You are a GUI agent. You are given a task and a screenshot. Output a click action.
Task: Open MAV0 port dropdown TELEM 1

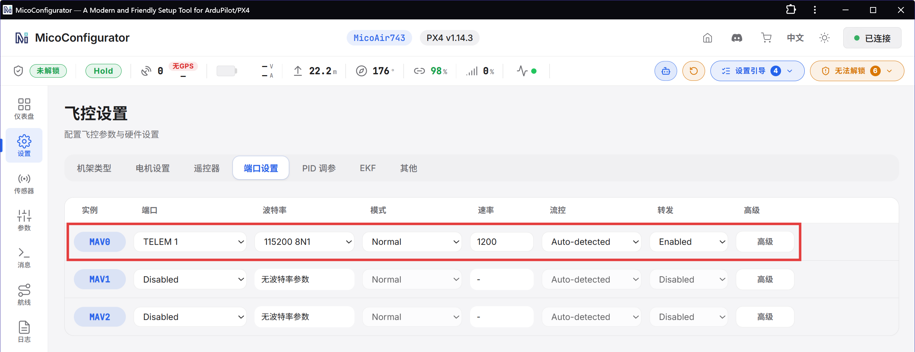pyautogui.click(x=190, y=242)
